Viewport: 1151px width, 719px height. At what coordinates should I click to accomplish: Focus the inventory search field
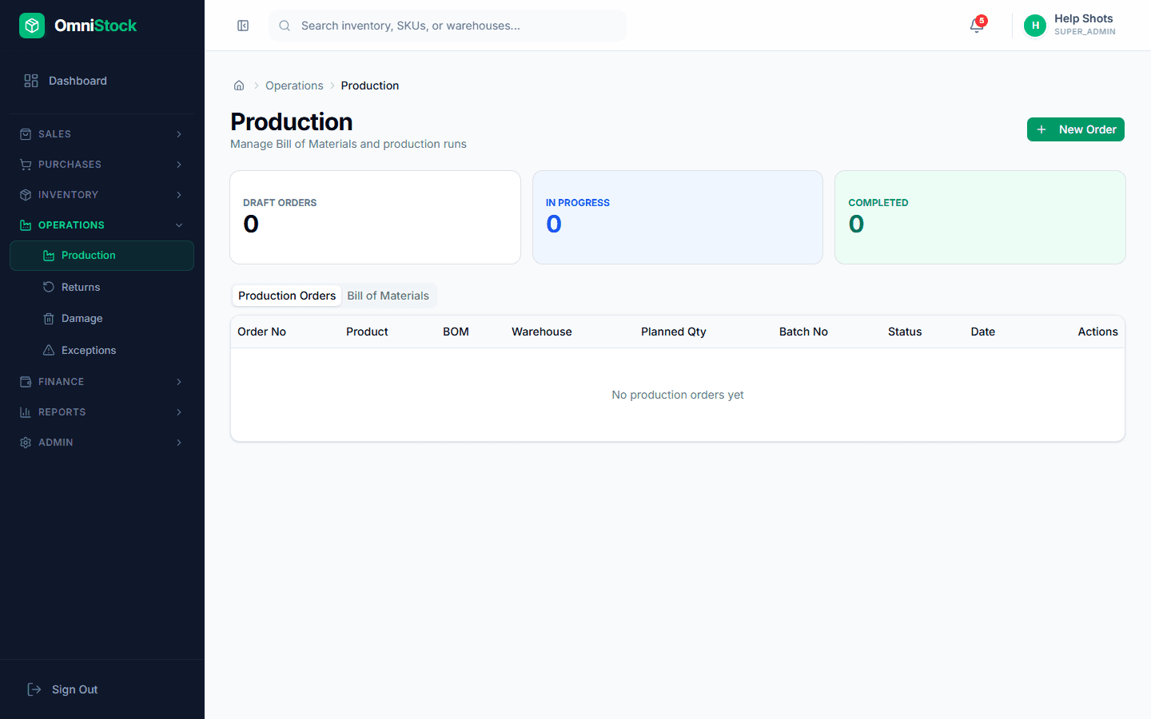(x=448, y=26)
